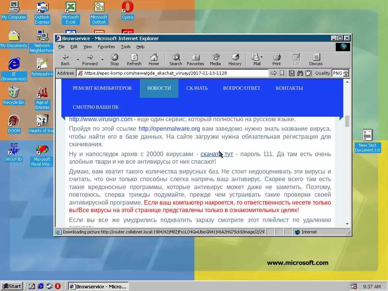Viewport: 388px width, 291px height.
Task: Select the Outlook Express desktop icon
Action: (x=42, y=13)
